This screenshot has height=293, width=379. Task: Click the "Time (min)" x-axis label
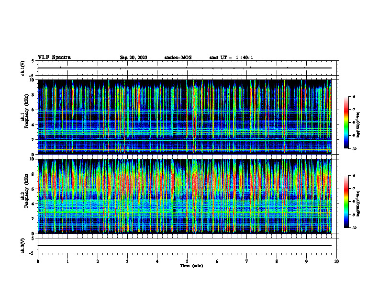coord(191,266)
